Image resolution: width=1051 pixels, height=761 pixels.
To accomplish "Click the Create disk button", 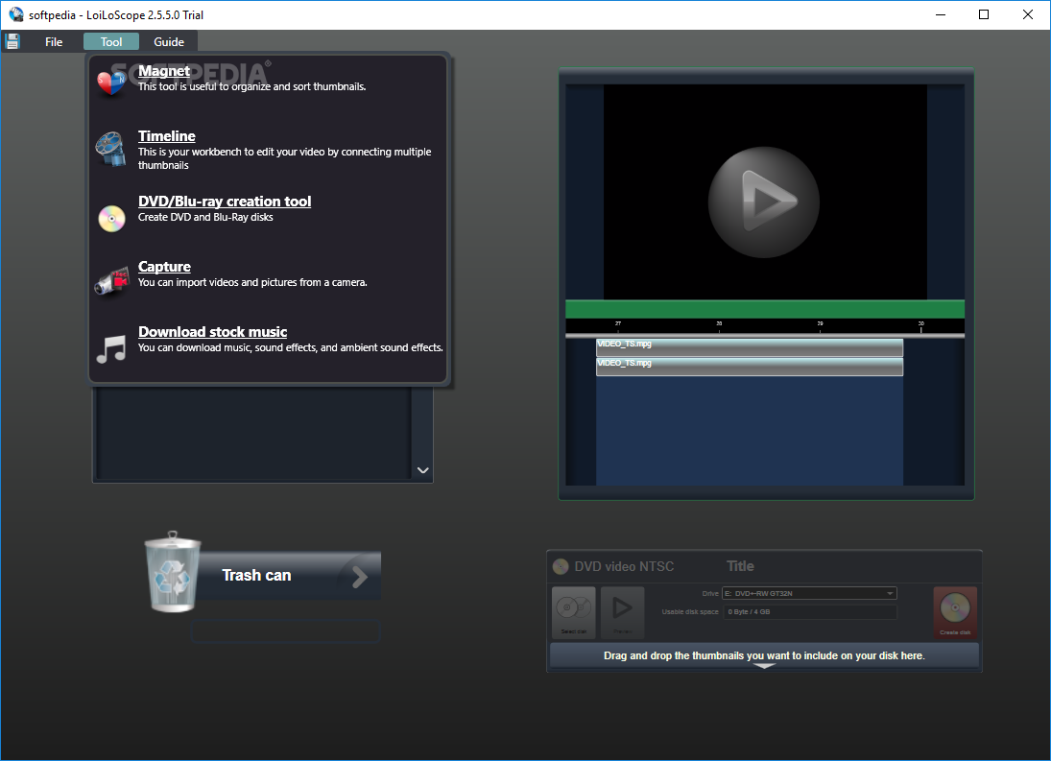I will [x=955, y=612].
